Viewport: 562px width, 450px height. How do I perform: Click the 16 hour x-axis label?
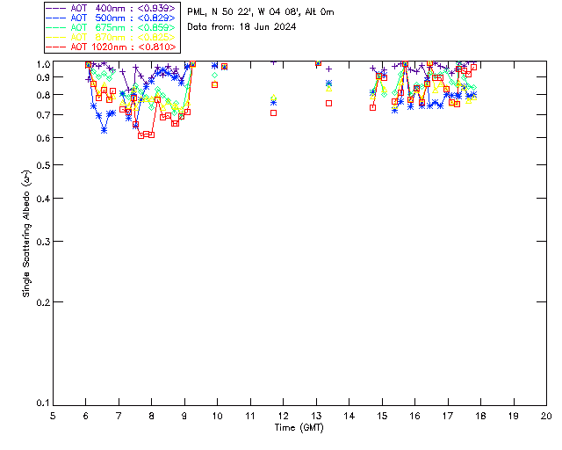415,416
